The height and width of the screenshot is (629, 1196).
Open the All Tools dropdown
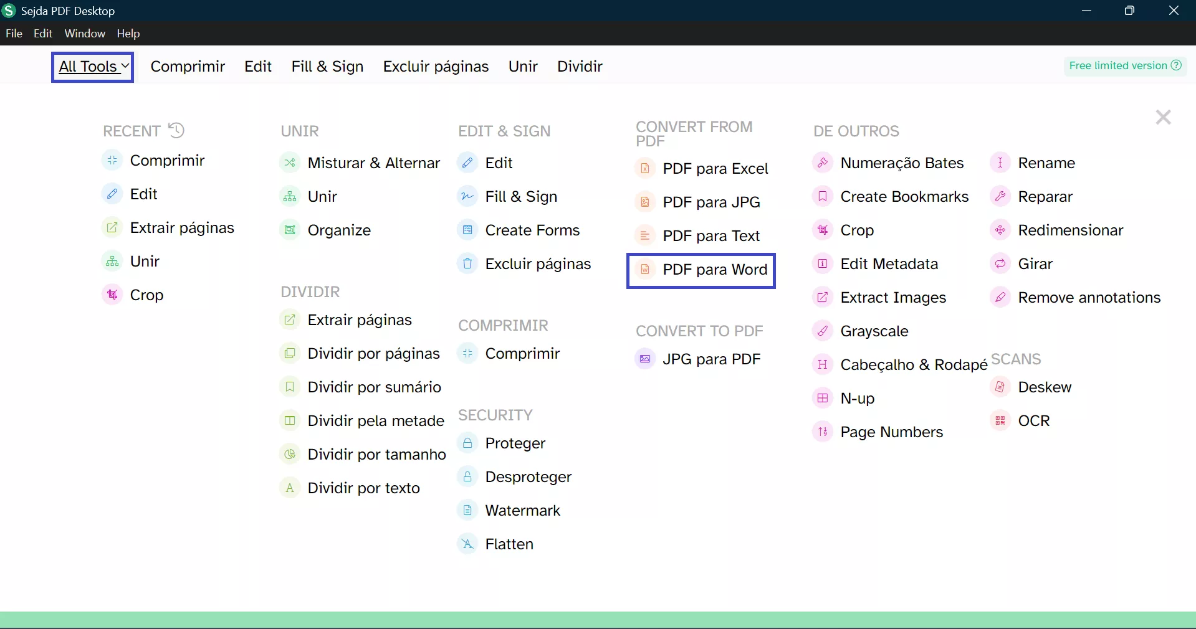click(x=92, y=67)
